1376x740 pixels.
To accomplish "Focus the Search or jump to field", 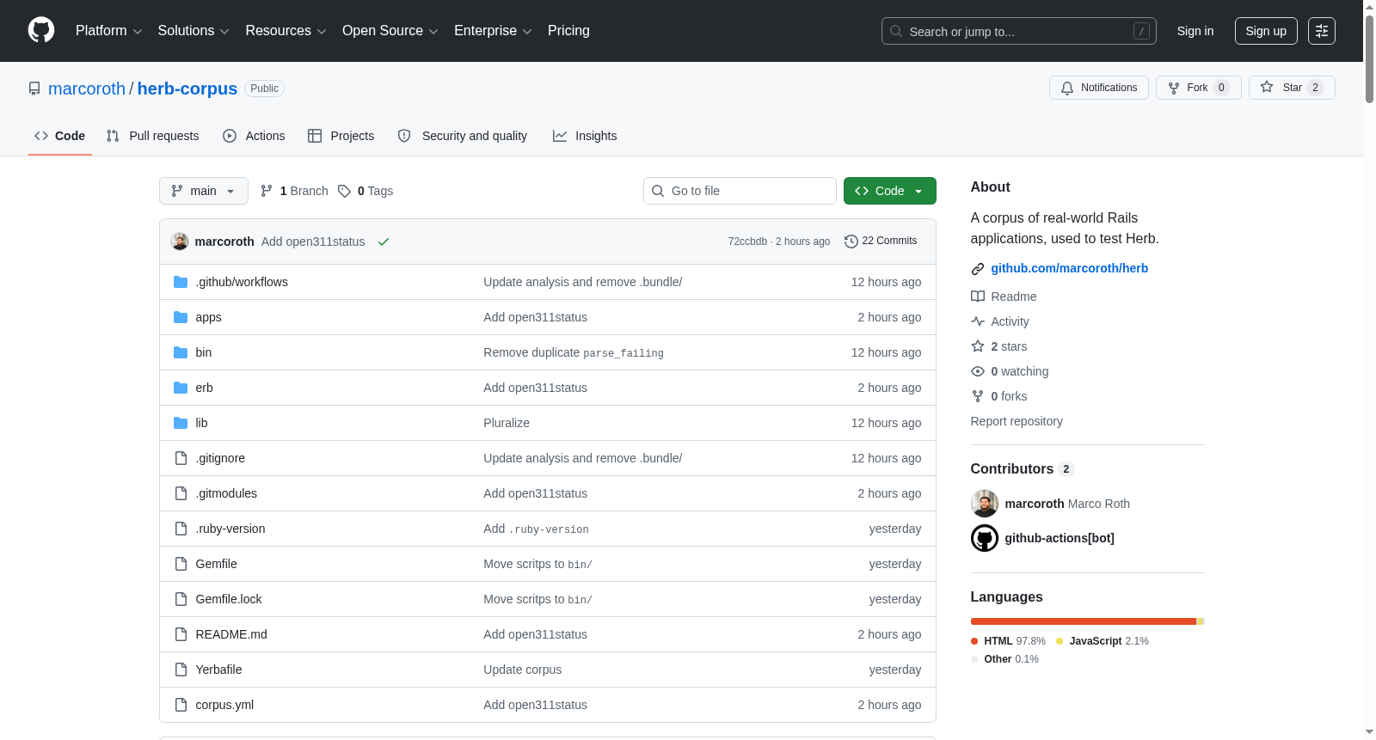I will click(1019, 31).
